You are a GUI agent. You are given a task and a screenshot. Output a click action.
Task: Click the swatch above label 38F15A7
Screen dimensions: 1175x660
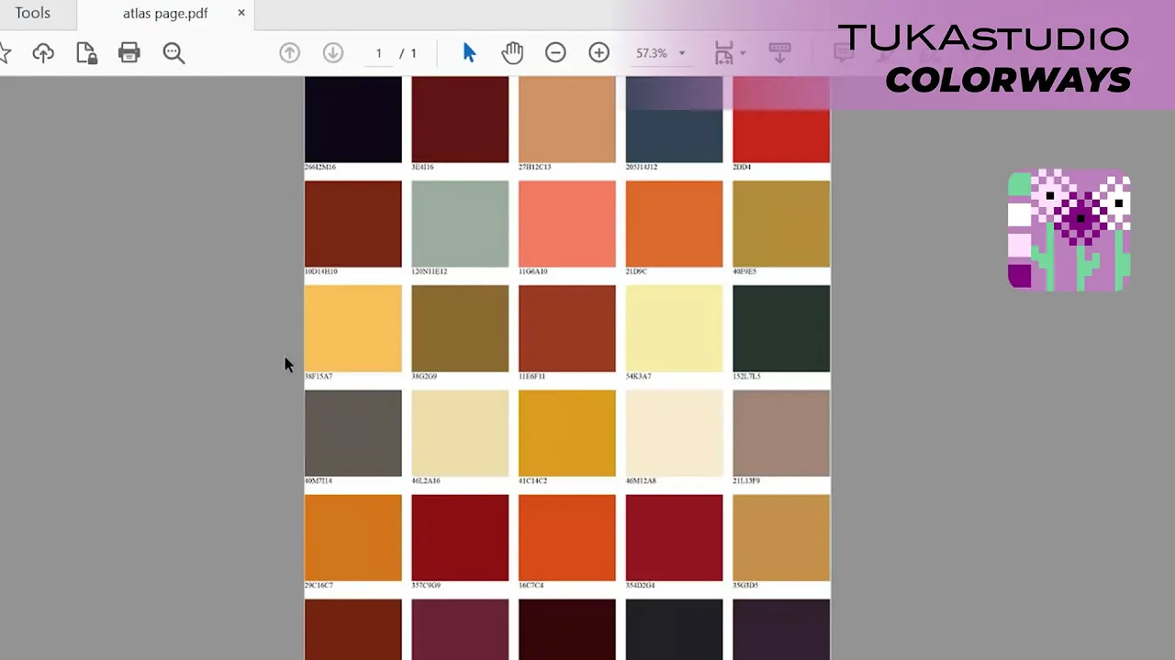click(x=353, y=328)
